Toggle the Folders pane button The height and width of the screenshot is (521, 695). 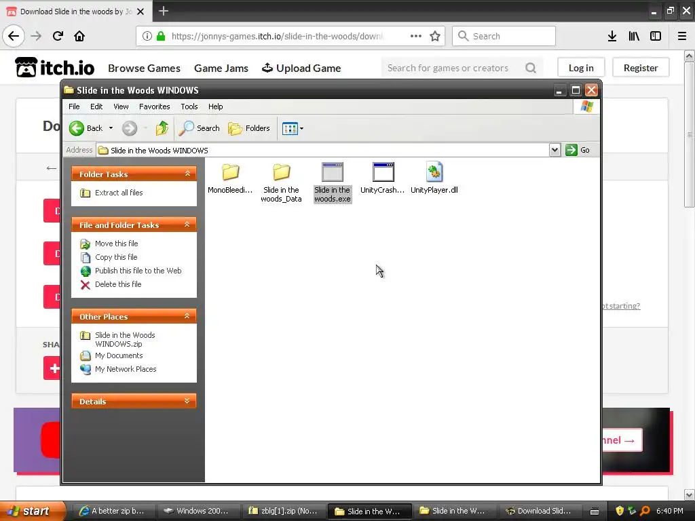click(249, 128)
